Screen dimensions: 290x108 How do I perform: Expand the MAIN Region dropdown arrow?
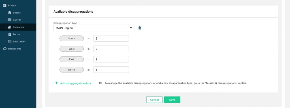(x=131, y=28)
